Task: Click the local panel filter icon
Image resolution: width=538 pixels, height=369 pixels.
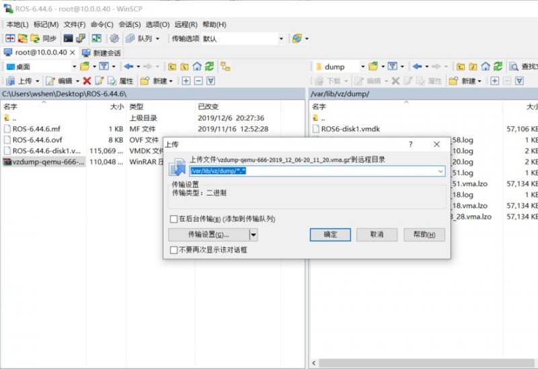Action: pos(104,66)
